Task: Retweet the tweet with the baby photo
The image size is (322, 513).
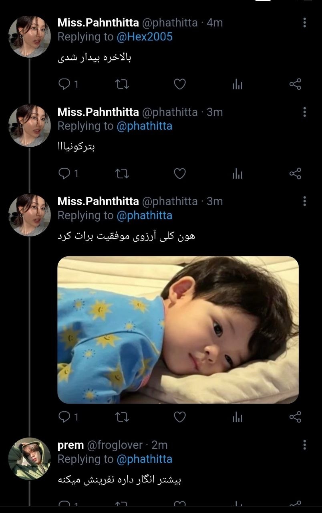Action: click(122, 417)
